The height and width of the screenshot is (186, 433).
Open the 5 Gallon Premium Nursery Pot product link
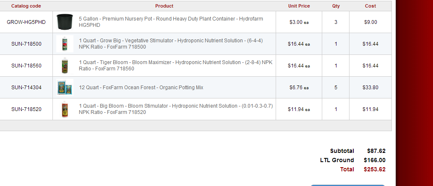coord(171,22)
